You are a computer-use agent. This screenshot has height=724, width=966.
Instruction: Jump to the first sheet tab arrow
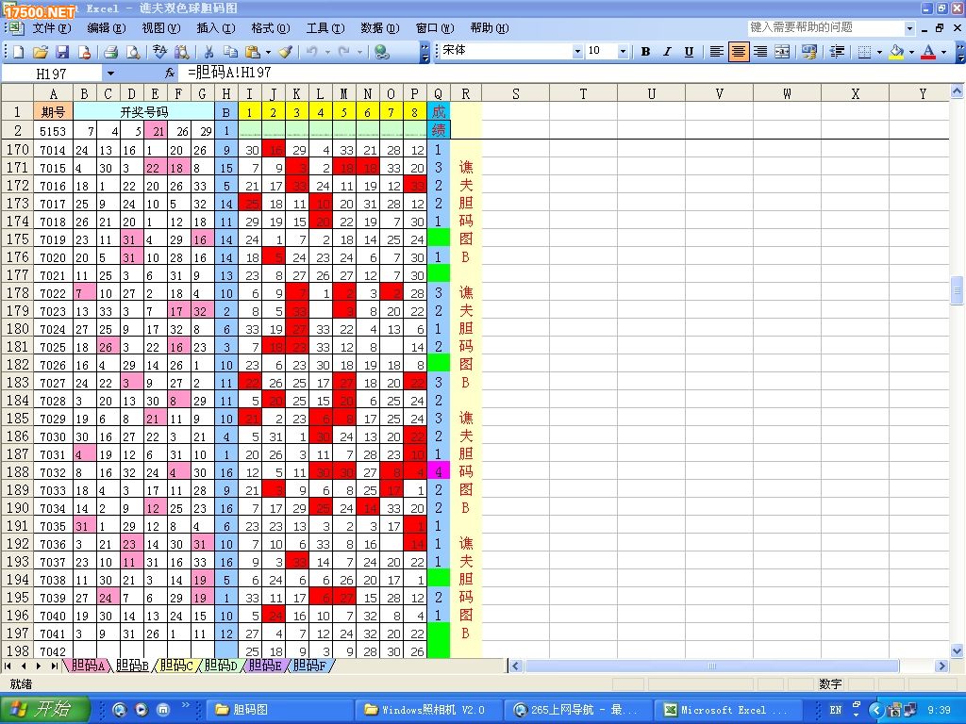click(x=8, y=666)
